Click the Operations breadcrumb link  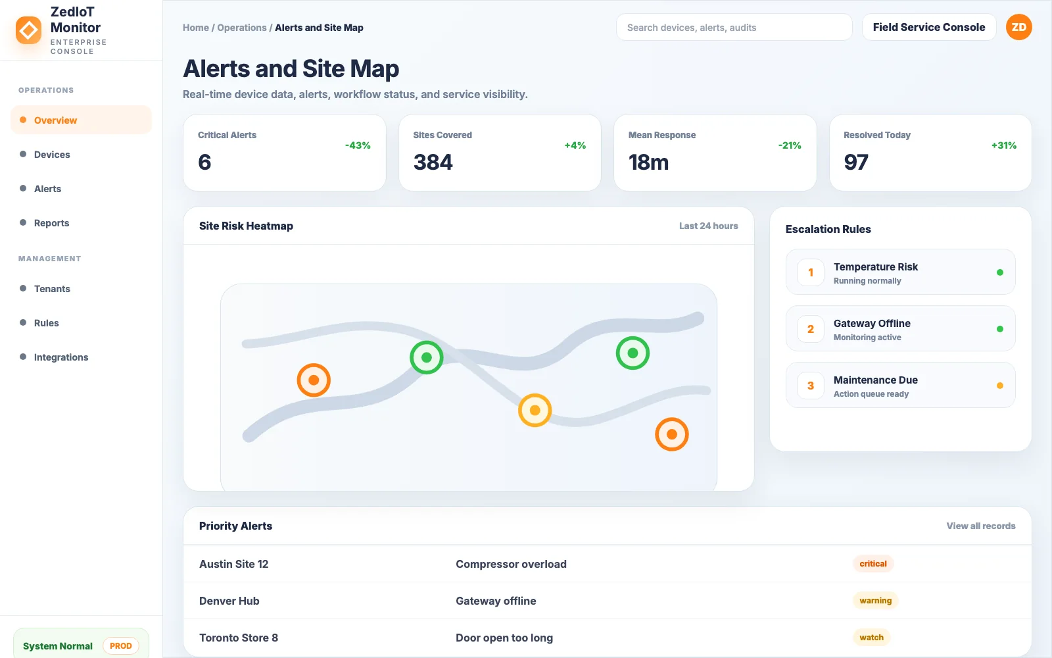242,28
